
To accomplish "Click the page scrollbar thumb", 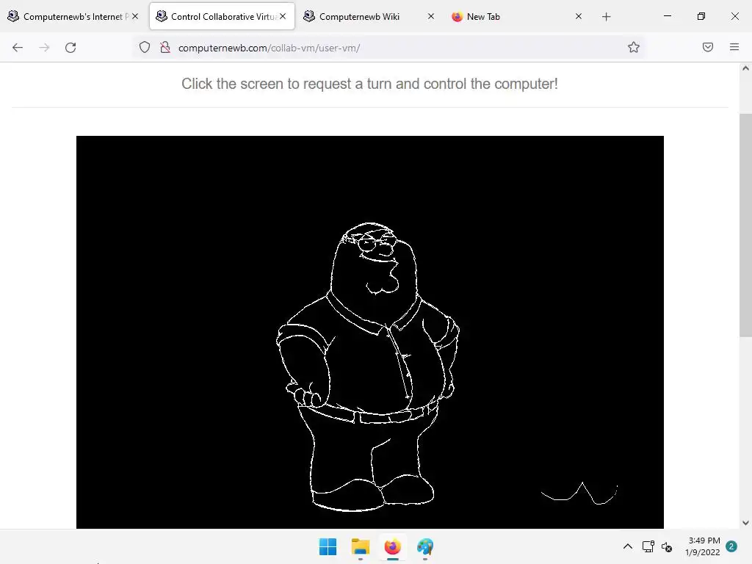I will point(745,225).
